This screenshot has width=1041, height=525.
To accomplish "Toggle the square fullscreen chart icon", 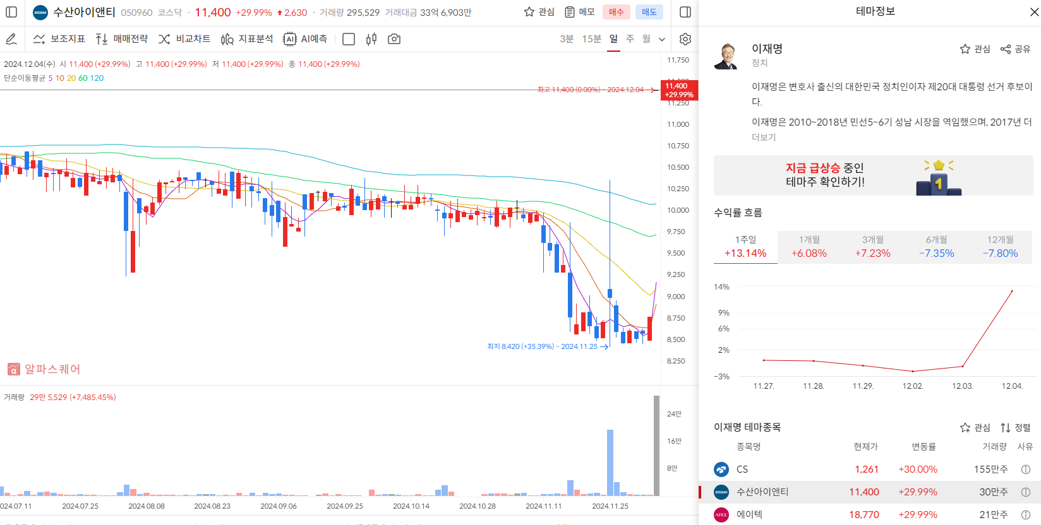I will pos(348,39).
